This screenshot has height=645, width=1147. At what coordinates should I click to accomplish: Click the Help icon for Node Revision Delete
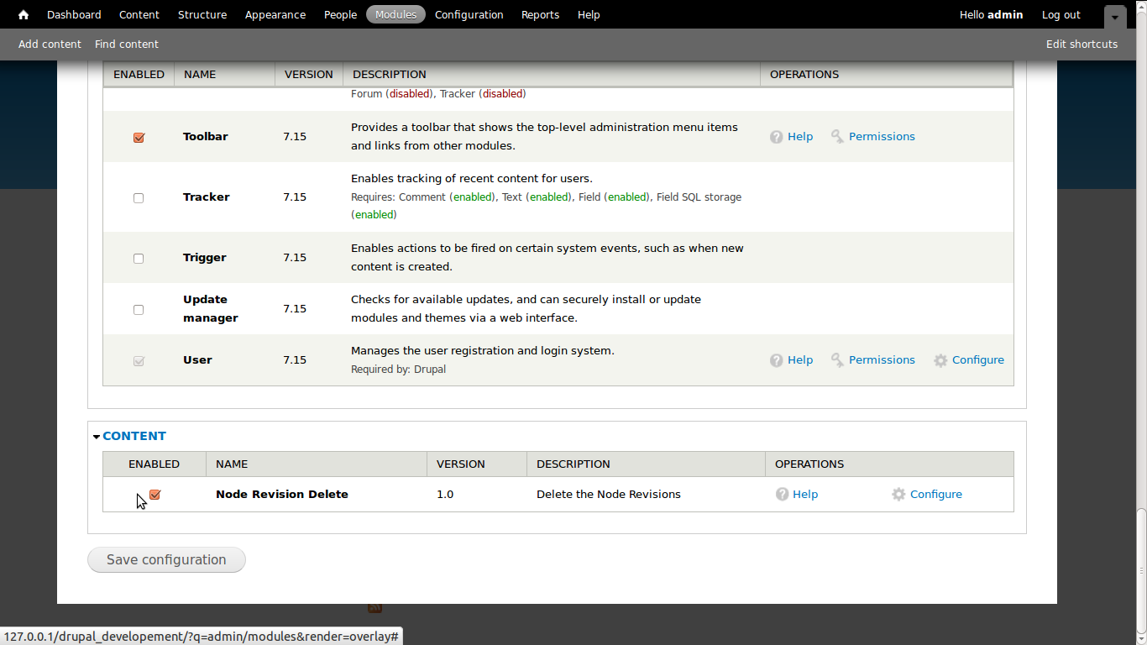[x=782, y=495]
